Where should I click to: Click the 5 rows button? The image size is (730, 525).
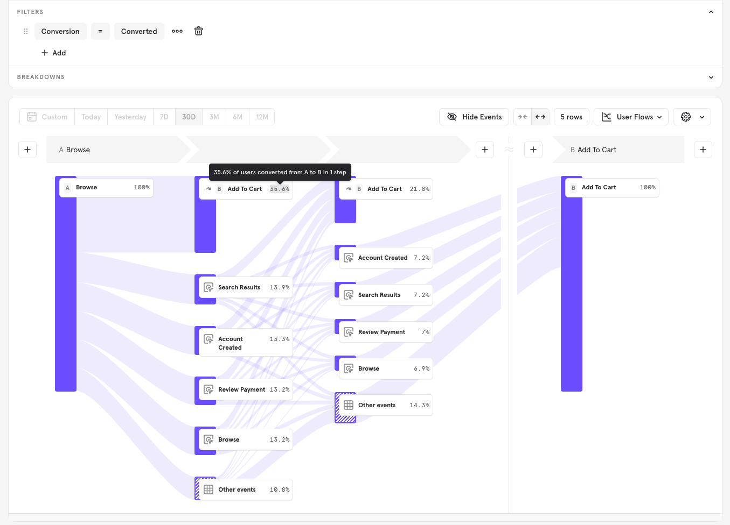coord(571,117)
